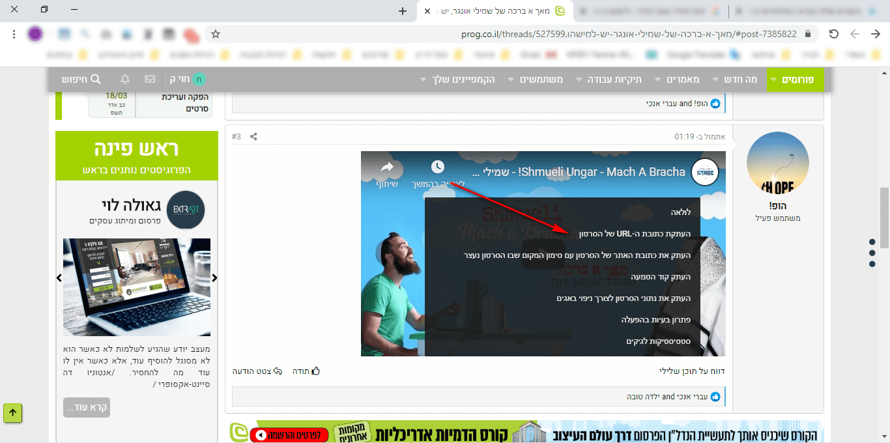
Task: Open post number #3 permalink
Action: pyautogui.click(x=237, y=137)
